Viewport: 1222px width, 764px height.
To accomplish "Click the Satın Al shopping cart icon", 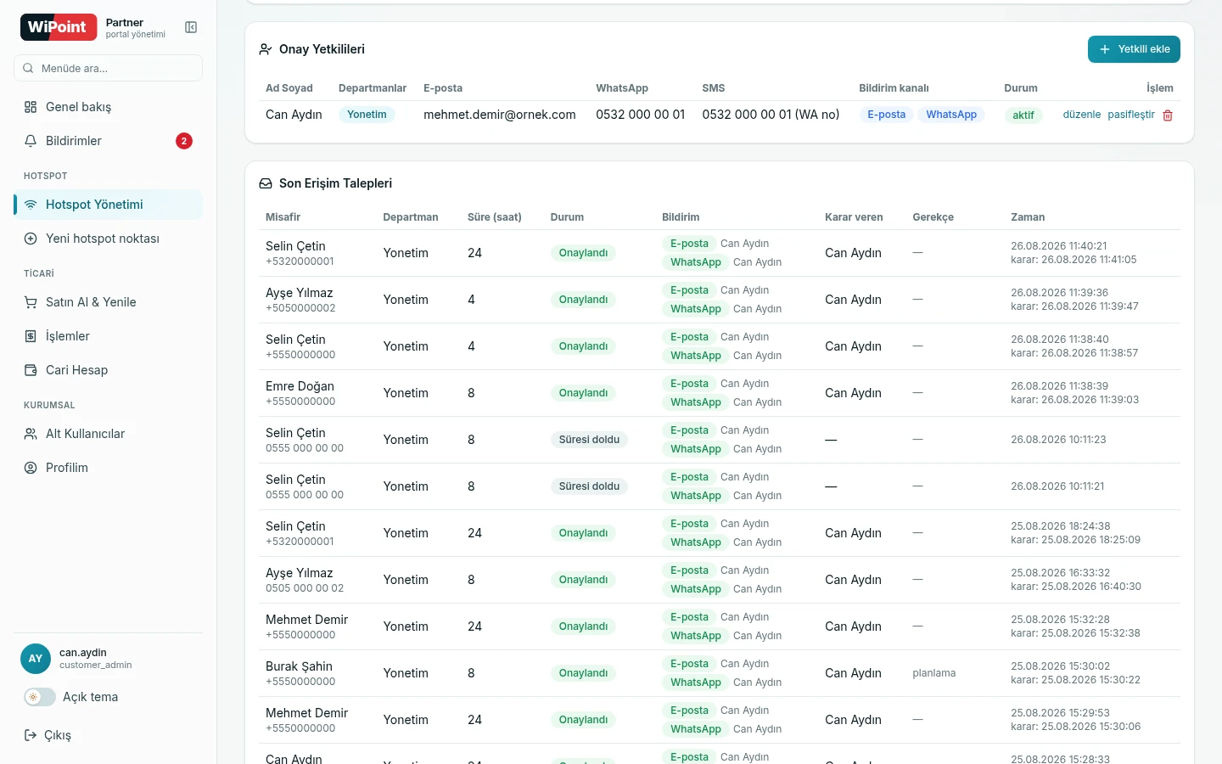I will [31, 302].
